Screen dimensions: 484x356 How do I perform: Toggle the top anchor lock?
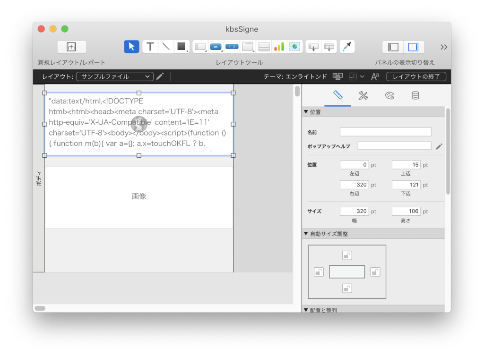click(x=347, y=255)
